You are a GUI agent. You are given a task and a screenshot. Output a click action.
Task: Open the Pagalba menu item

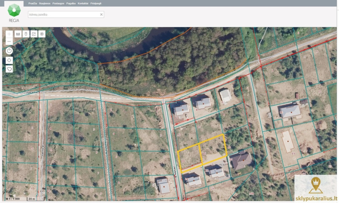pos(71,4)
